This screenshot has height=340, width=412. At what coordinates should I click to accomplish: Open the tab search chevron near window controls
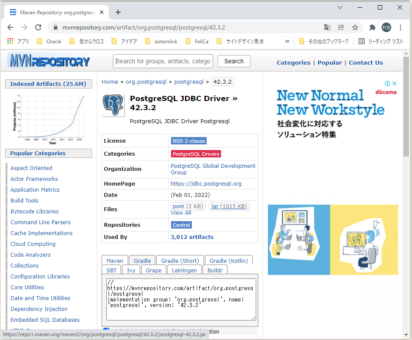coord(340,7)
